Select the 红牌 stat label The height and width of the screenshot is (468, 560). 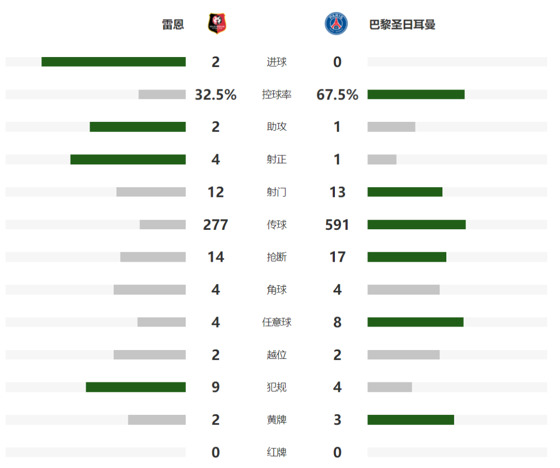(x=277, y=452)
